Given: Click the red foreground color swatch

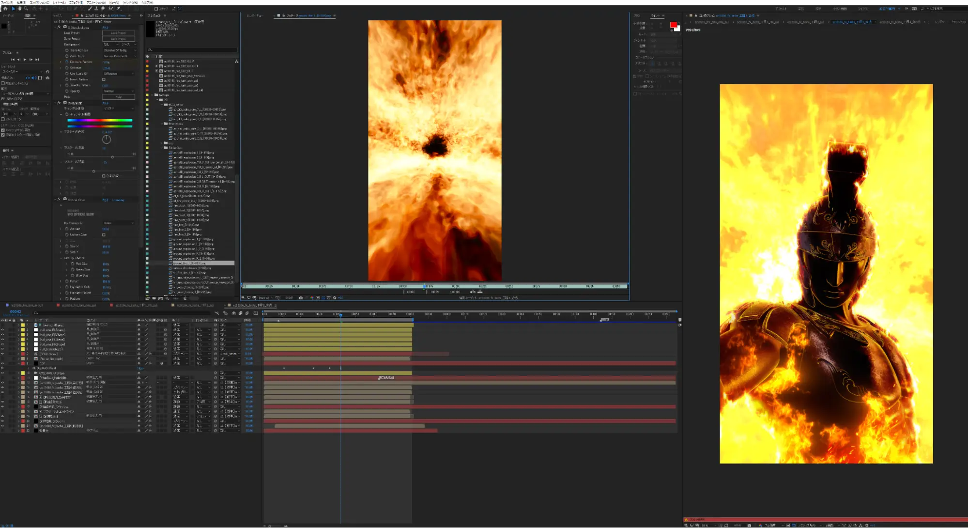Looking at the screenshot, I should click(674, 25).
